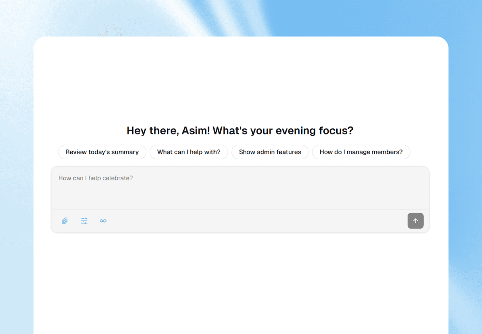Pick the "Show admin features" suggestion

click(270, 152)
